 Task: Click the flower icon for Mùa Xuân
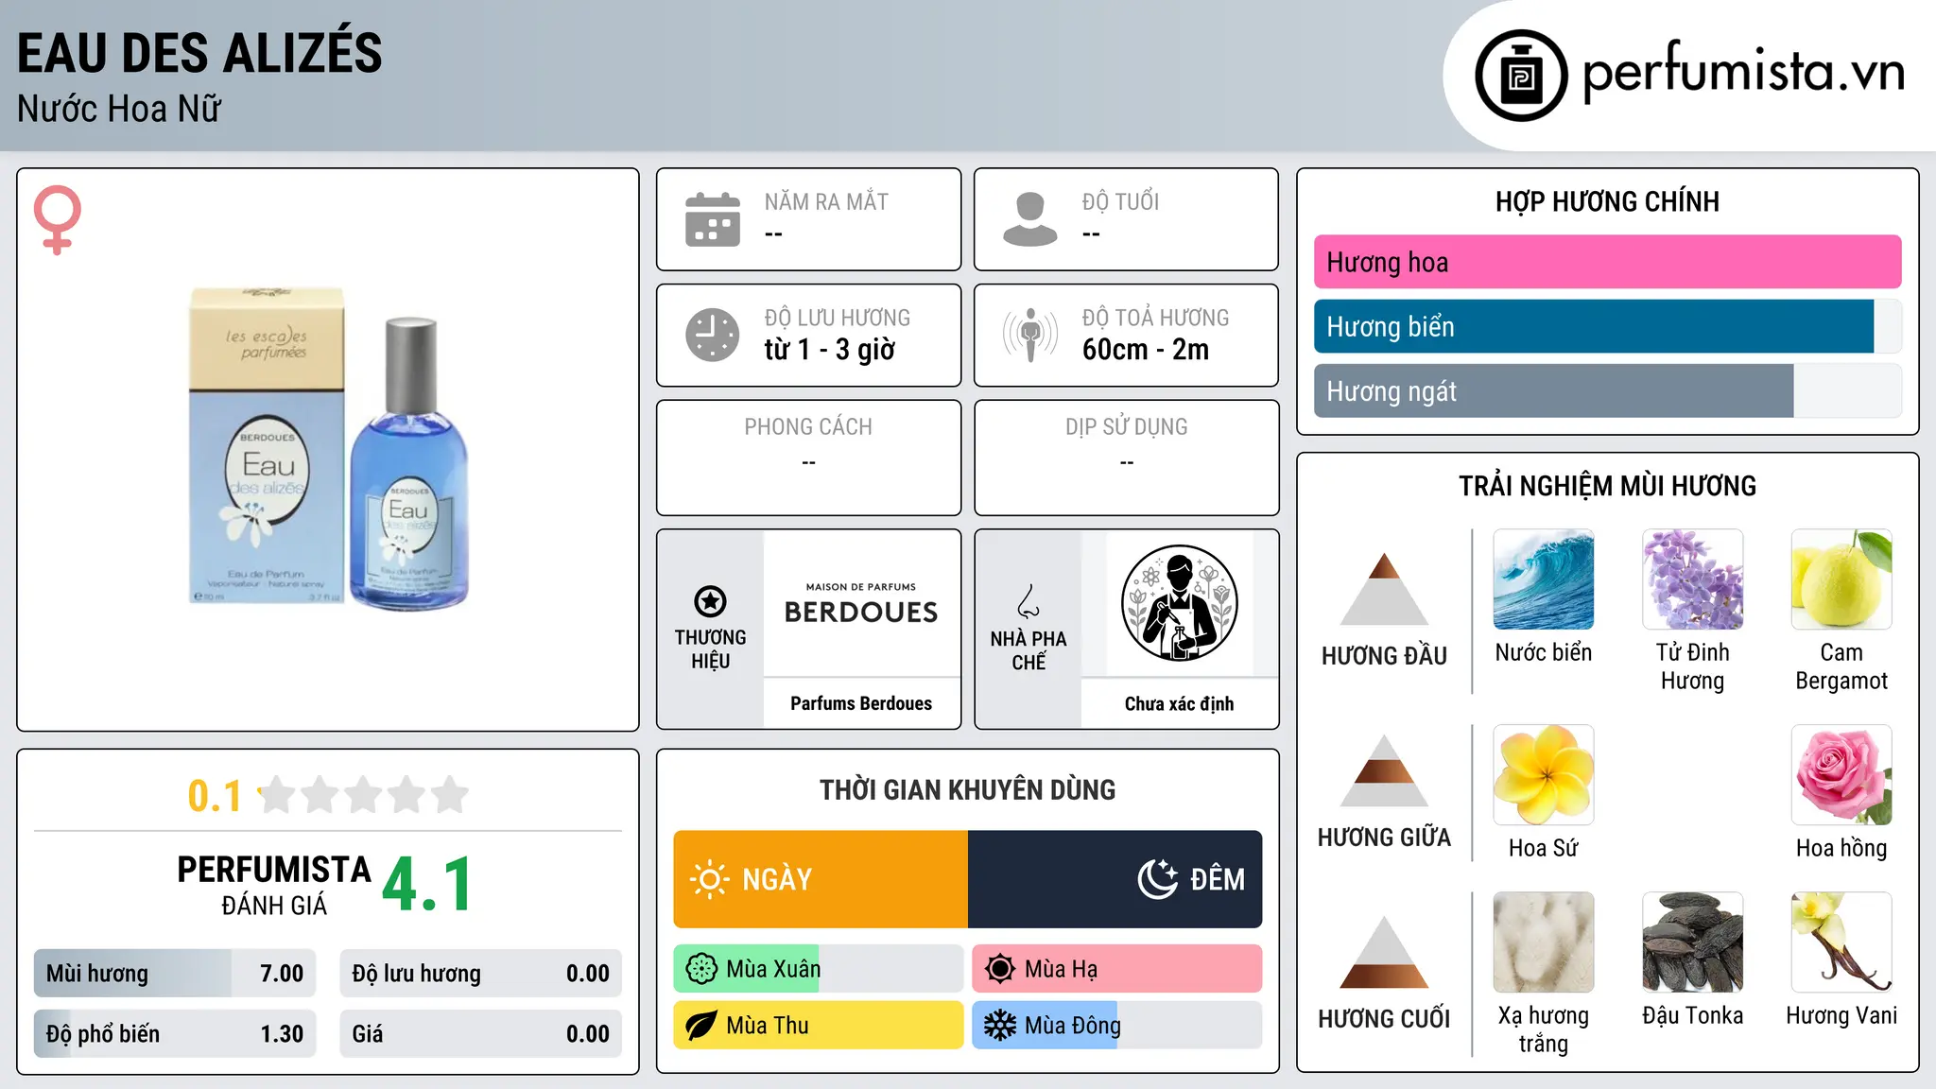point(701,969)
